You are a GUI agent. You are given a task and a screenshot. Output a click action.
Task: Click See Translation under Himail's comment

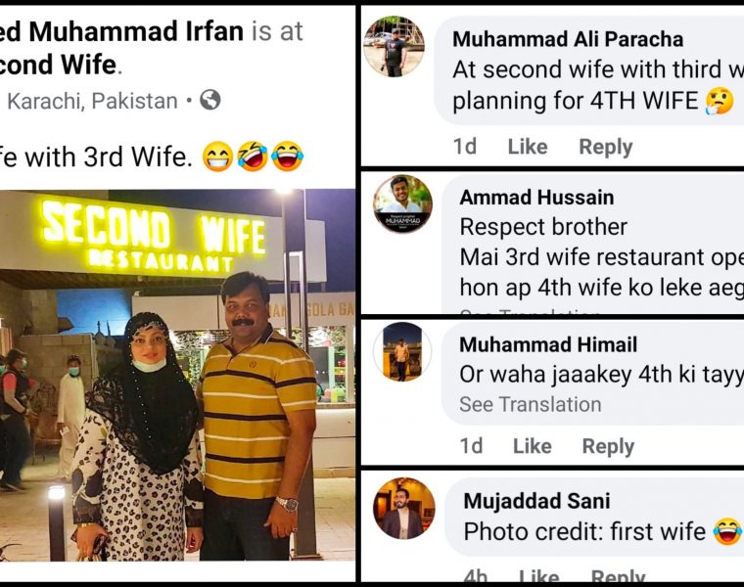(531, 404)
